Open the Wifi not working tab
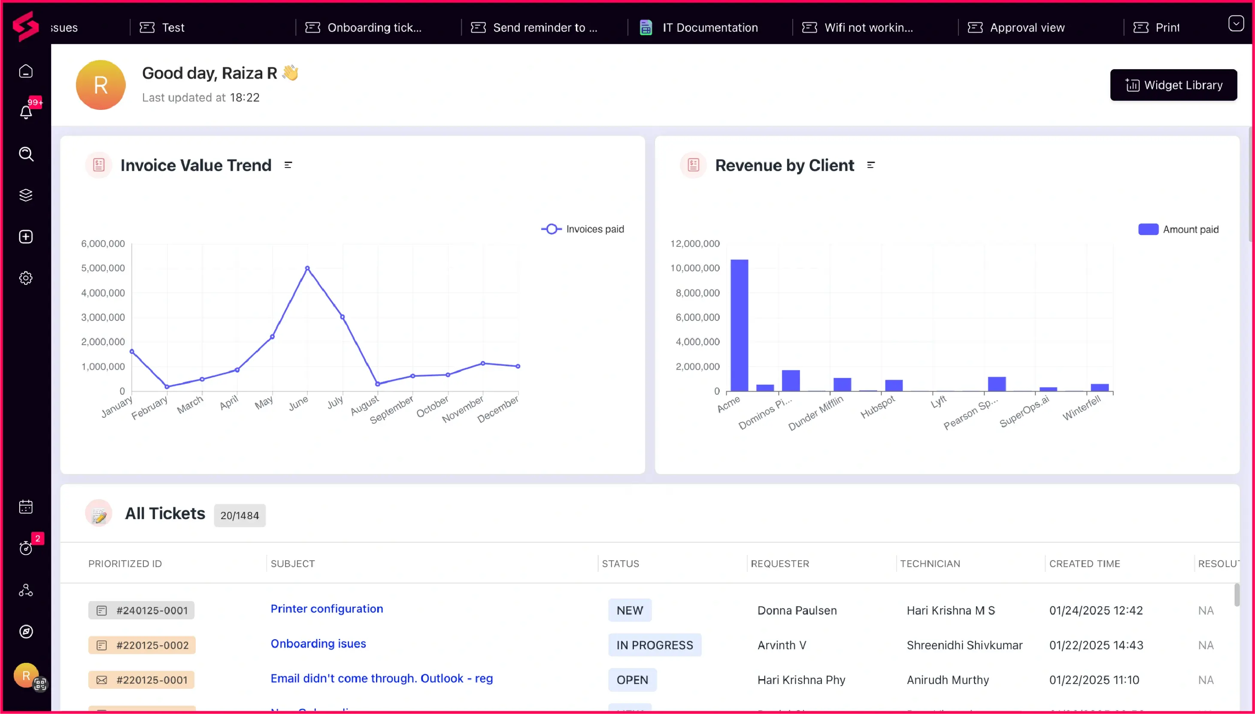Image resolution: width=1255 pixels, height=714 pixels. coord(868,27)
